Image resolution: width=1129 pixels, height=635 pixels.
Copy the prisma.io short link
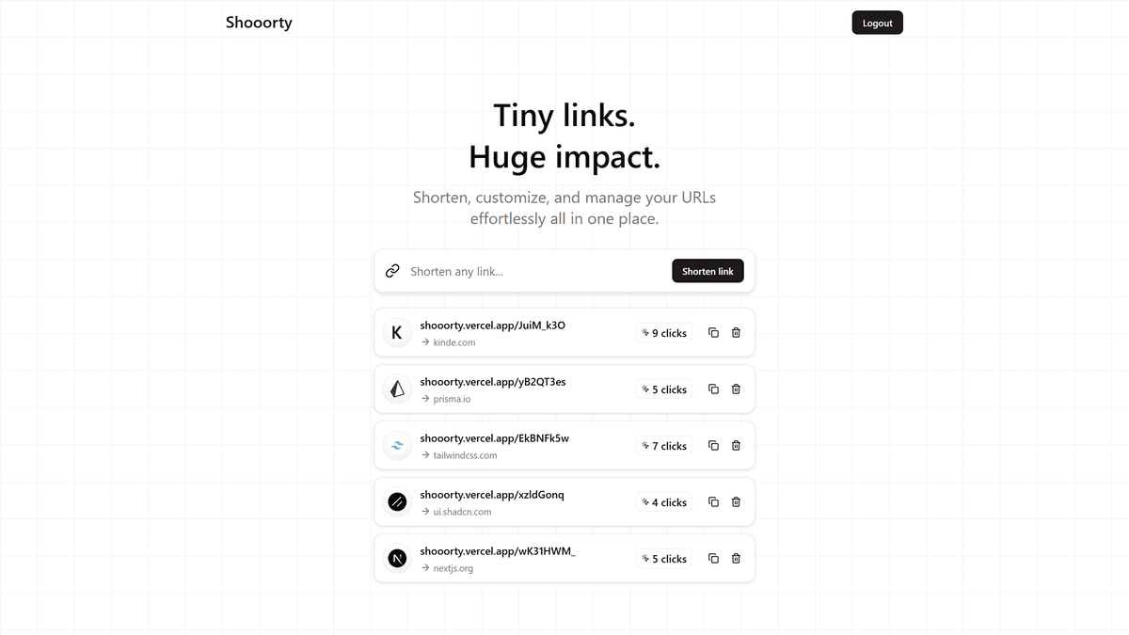[x=713, y=389]
